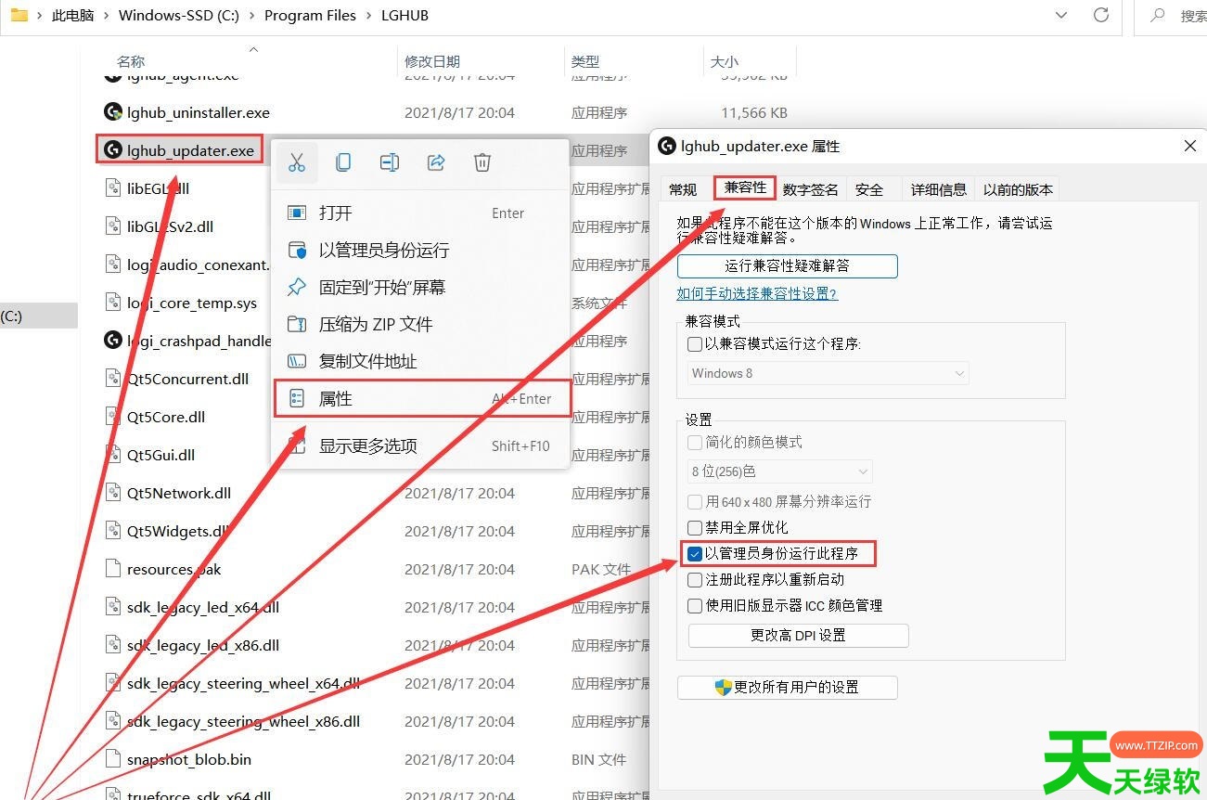
Task: Enable 以兼容模式运行这个程序 checkbox
Action: 695,344
